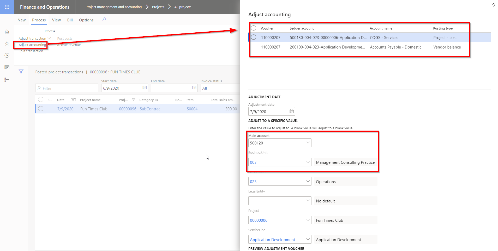Switch to the Options tab
Viewport: 498px width, 251px height.
coord(86,20)
